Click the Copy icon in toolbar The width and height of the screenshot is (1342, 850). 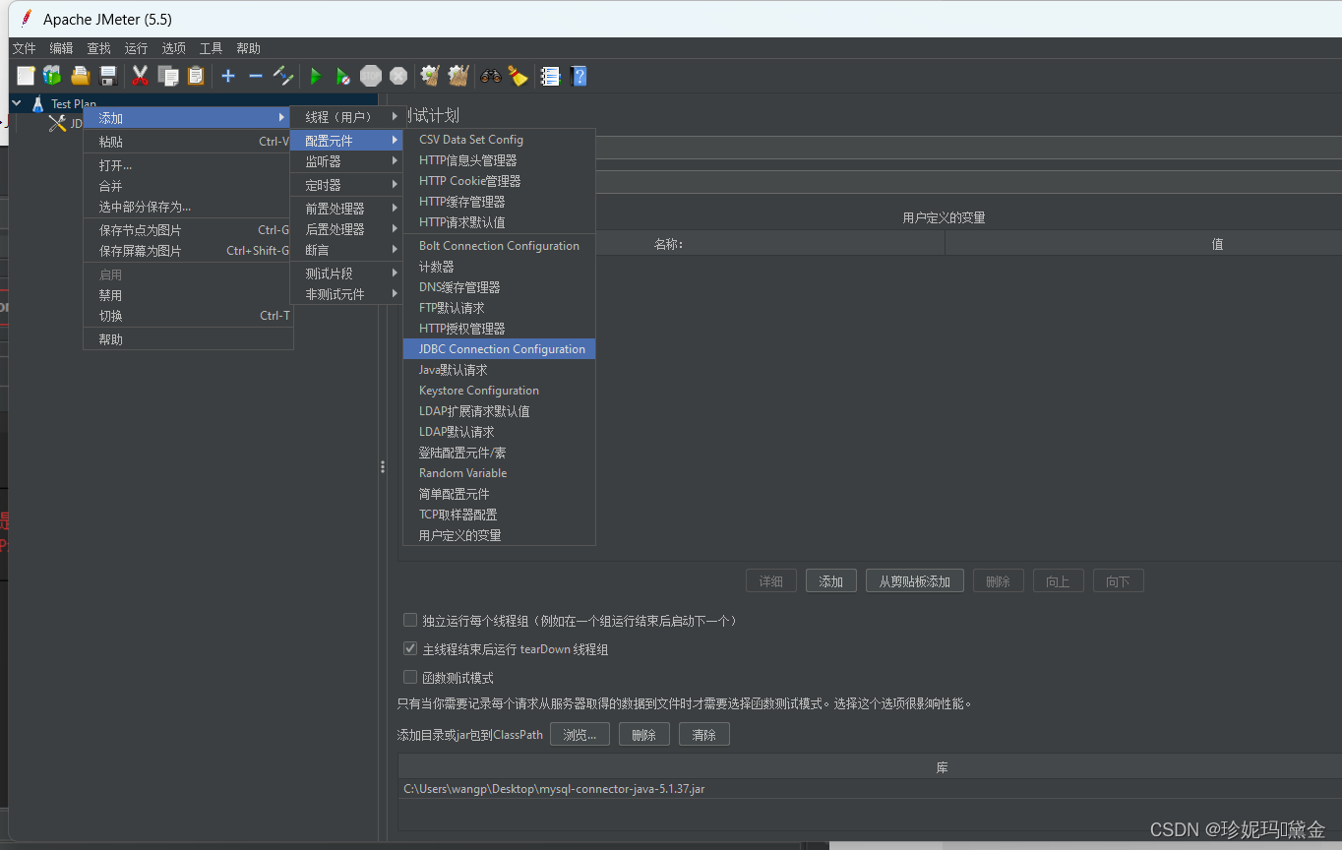(x=168, y=76)
